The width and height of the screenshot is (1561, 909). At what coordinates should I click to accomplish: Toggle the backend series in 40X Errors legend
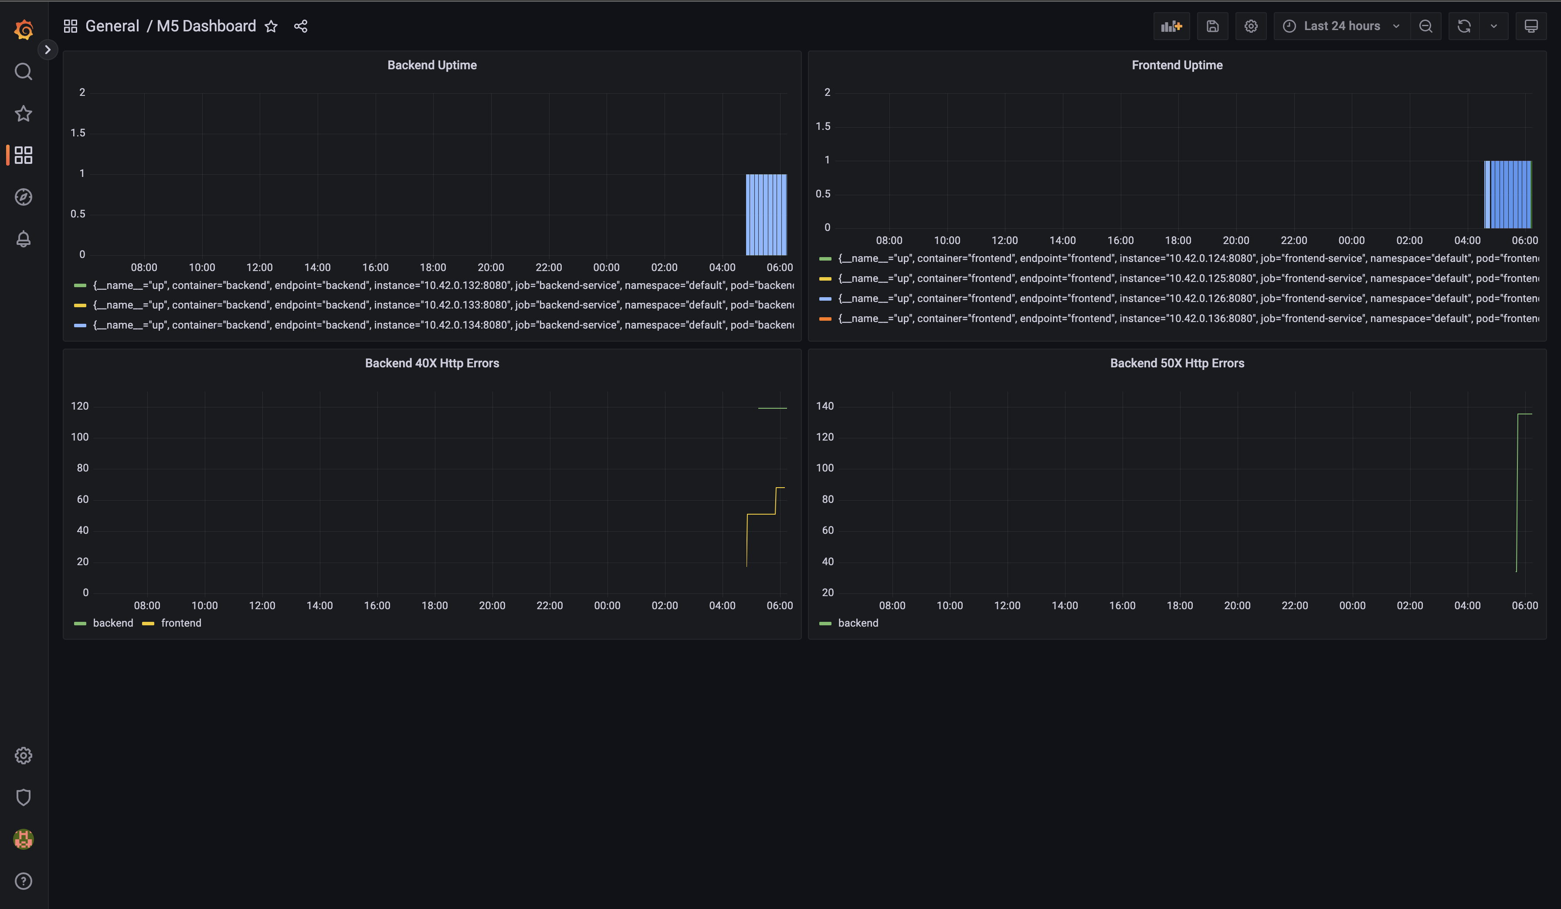click(112, 623)
